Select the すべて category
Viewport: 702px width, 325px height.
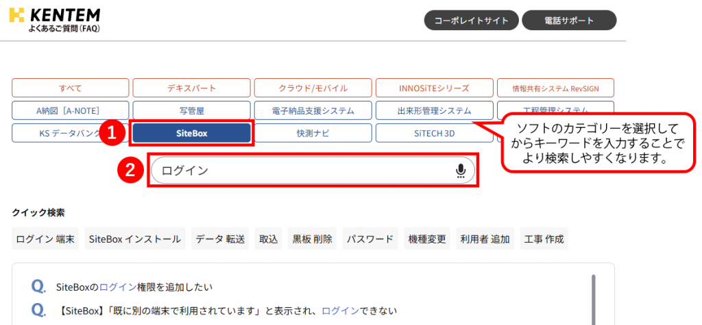tap(71, 88)
